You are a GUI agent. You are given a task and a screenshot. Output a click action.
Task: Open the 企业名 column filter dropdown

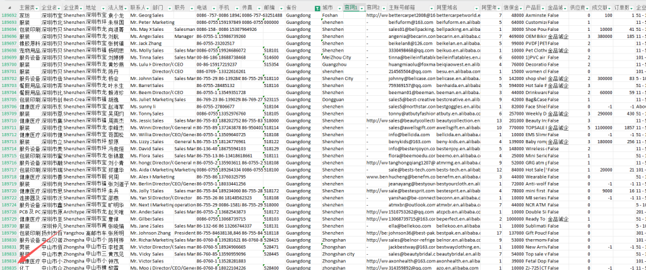[60, 7]
